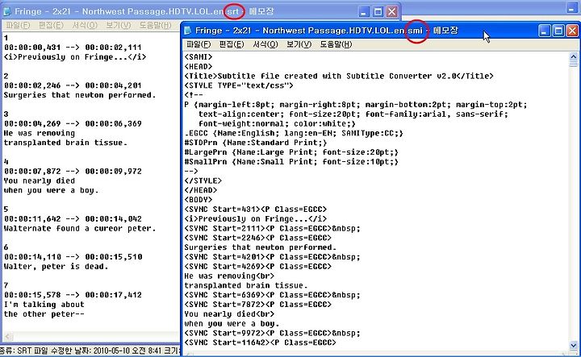Click '<i>Previously on Fringe...</i>' in the smi window
The height and width of the screenshot is (357, 581).
(255, 219)
